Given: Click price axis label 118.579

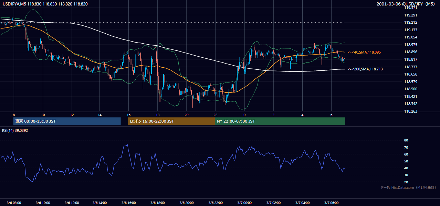Looking at the screenshot, I should click(411, 82).
